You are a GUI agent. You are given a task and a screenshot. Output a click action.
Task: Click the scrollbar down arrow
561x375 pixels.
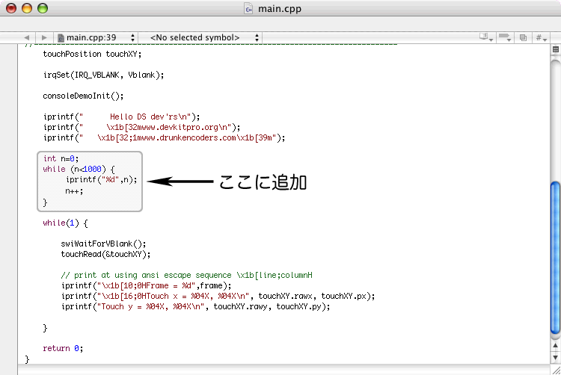pyautogui.click(x=555, y=358)
